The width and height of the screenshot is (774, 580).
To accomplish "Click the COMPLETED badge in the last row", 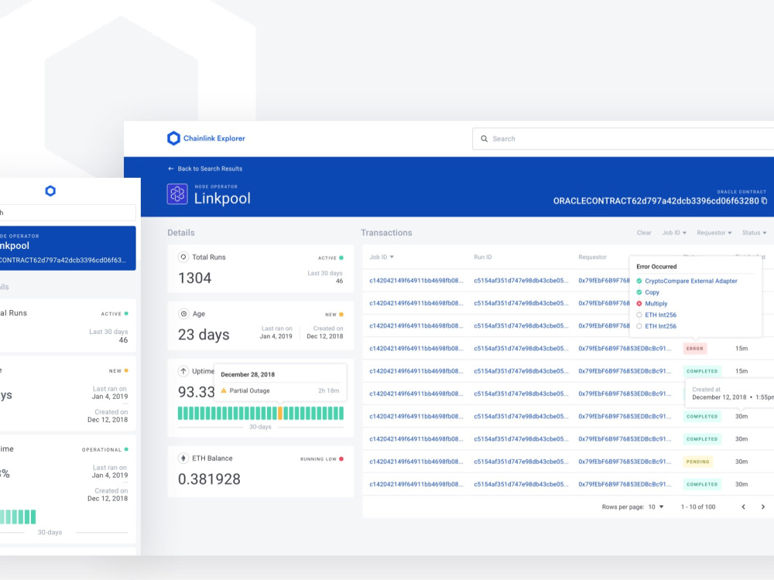I will (x=702, y=484).
